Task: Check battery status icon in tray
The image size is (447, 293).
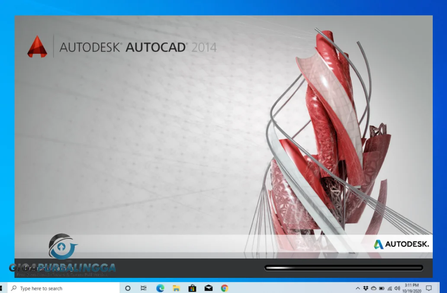Action: [x=382, y=288]
